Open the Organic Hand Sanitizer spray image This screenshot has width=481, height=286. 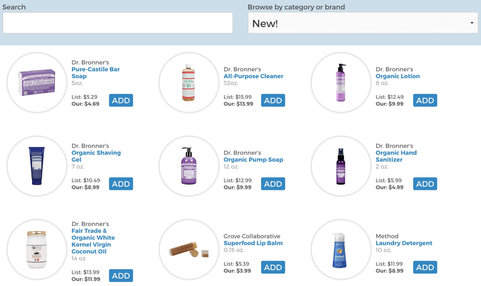[x=341, y=166]
